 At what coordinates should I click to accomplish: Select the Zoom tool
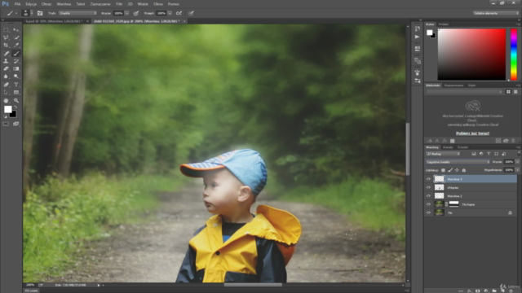click(x=16, y=100)
